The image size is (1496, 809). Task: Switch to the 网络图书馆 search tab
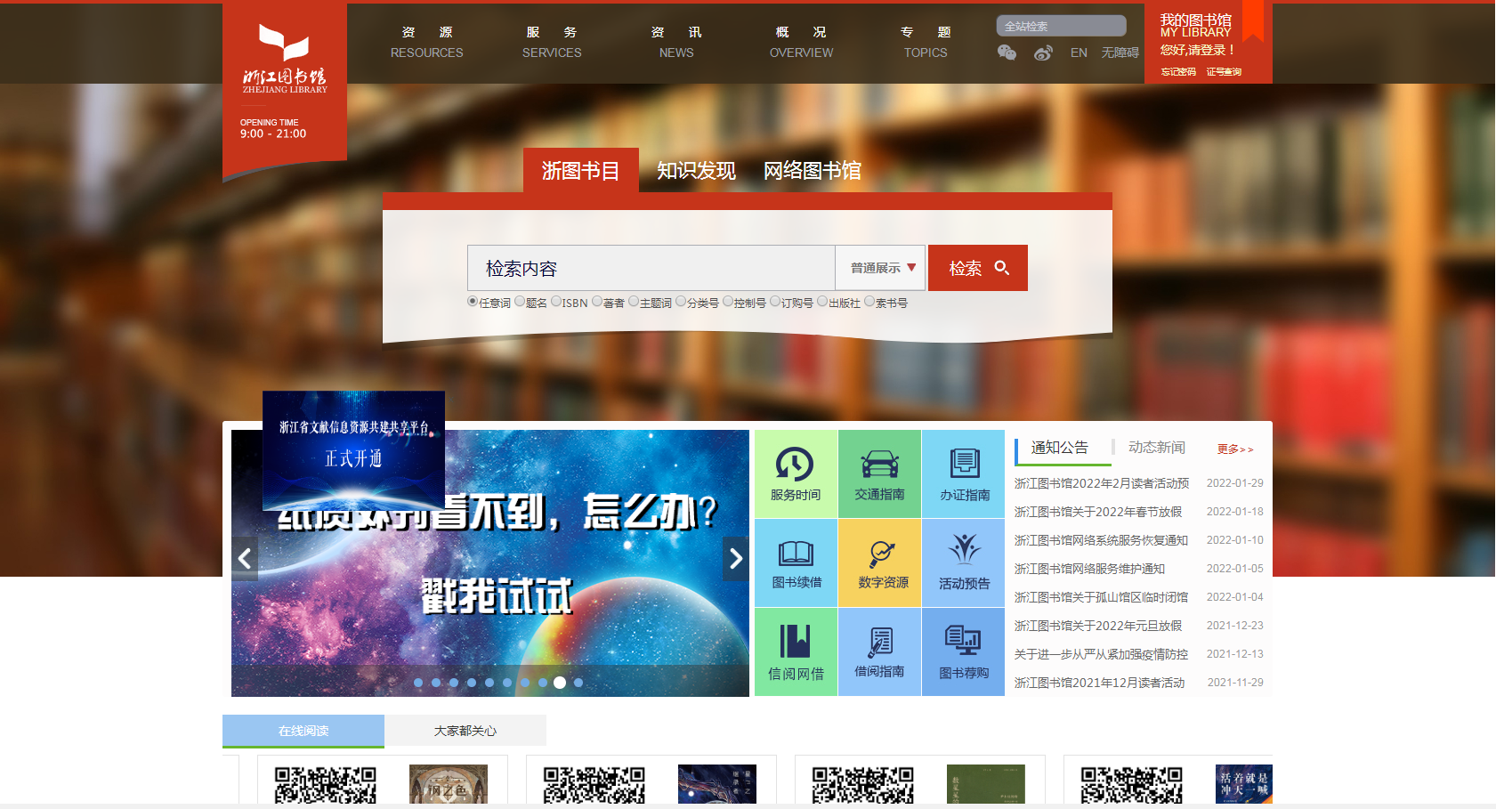click(x=813, y=170)
